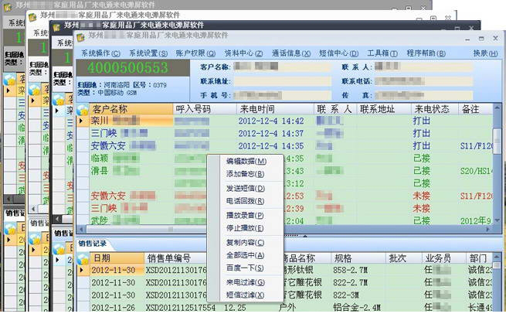Open 程序帮助(B) menu
Image resolution: width=506 pixels, height=324 pixels.
pyautogui.click(x=426, y=53)
